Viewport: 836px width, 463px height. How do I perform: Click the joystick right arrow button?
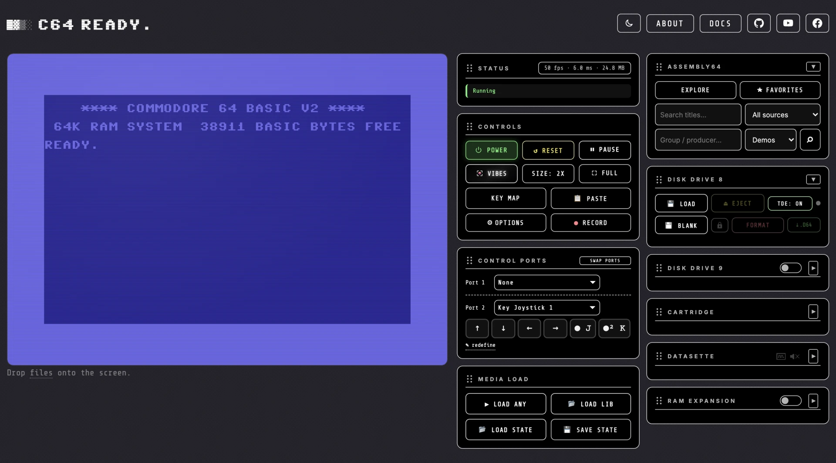[x=556, y=329]
